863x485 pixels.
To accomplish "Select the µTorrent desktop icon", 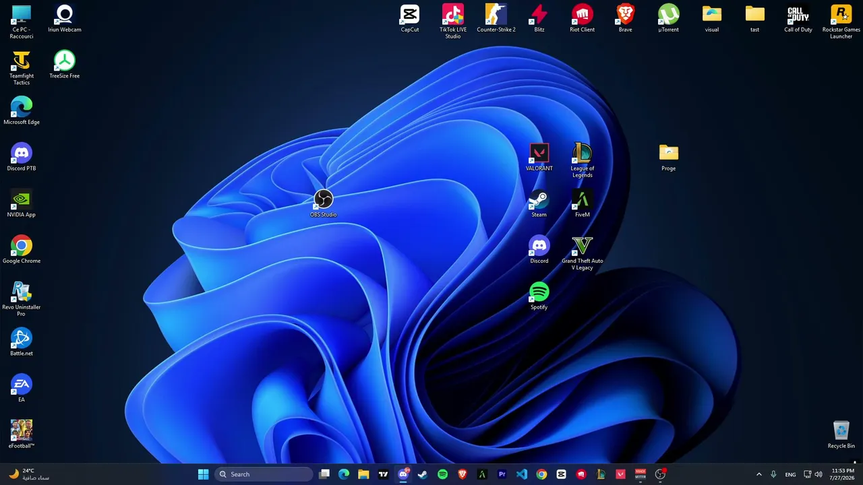I will (x=669, y=18).
